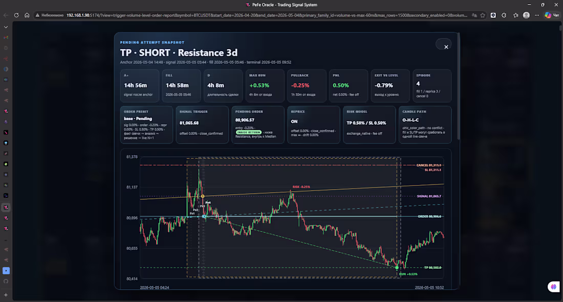Open the floating assistant icon at page corner

[553, 287]
